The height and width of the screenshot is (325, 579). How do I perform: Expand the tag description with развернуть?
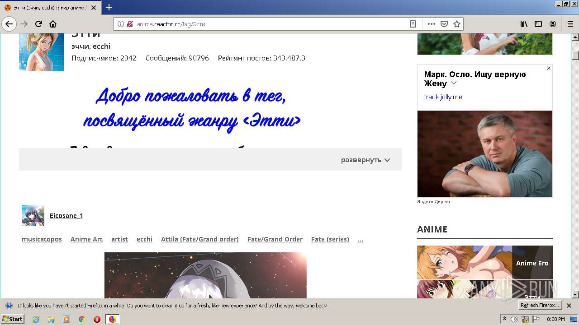tap(365, 160)
